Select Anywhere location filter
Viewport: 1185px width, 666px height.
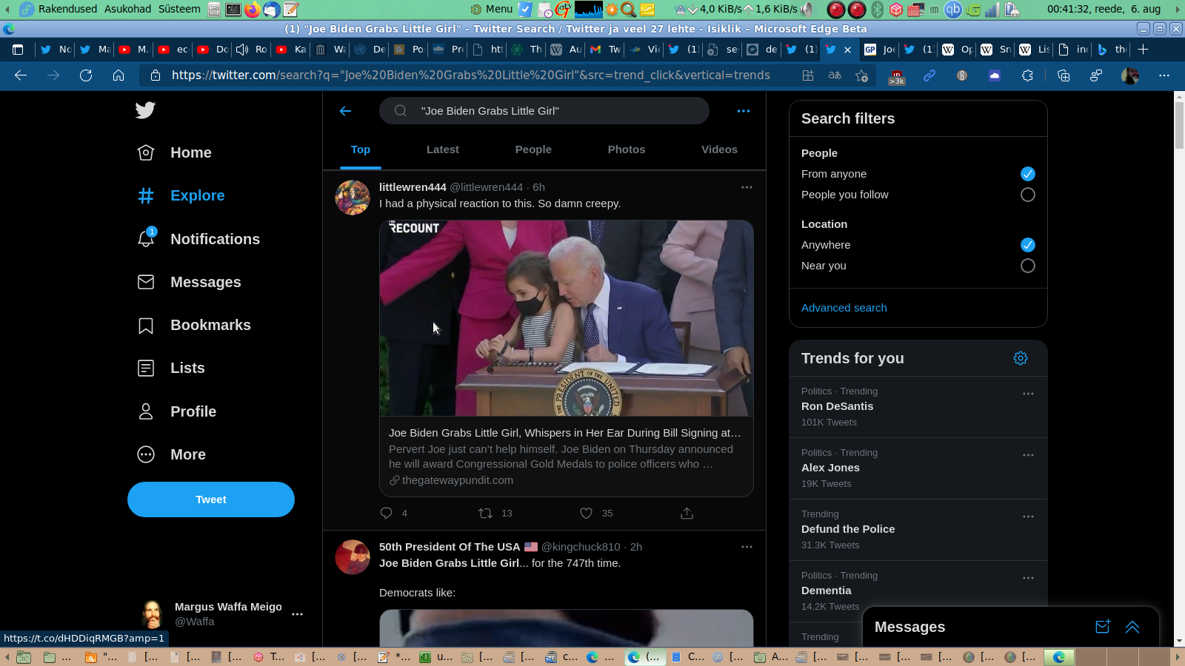[x=1027, y=245]
